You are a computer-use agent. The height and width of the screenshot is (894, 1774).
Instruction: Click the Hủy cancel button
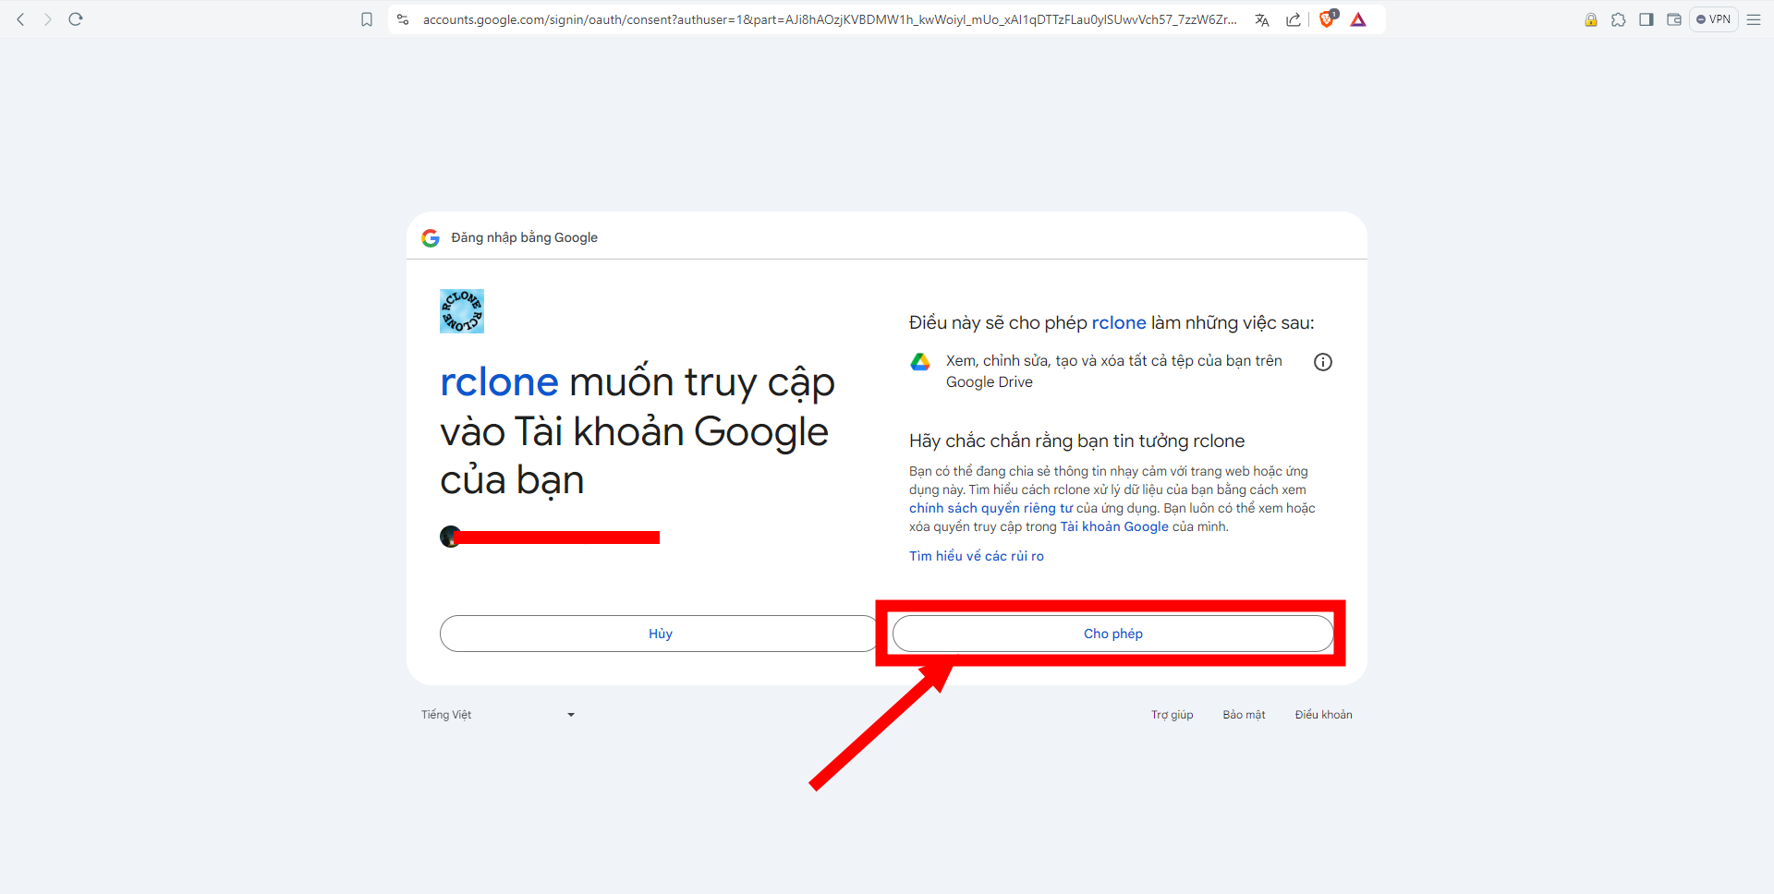[x=660, y=634]
